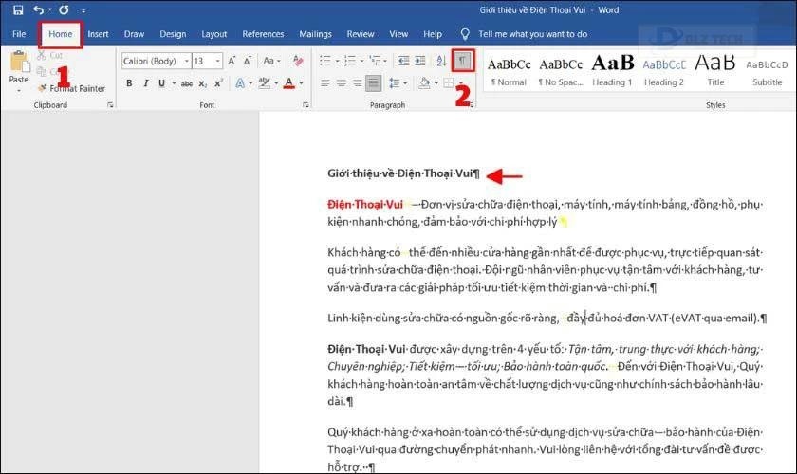Apply the Heading 1 style

tap(613, 71)
